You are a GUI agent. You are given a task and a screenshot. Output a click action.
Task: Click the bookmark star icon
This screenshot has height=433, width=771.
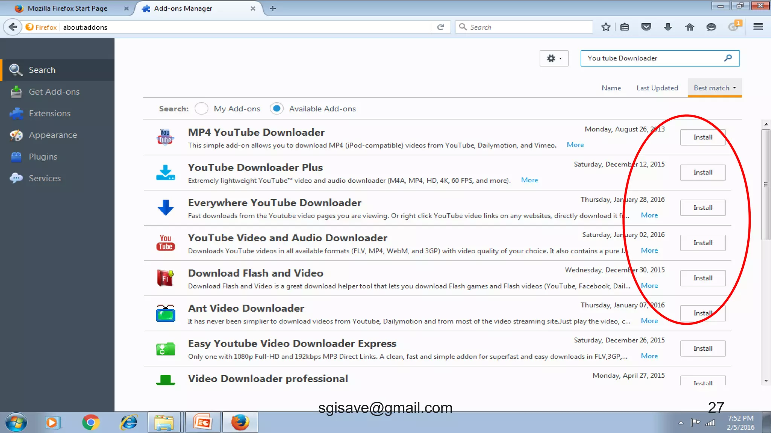[606, 27]
